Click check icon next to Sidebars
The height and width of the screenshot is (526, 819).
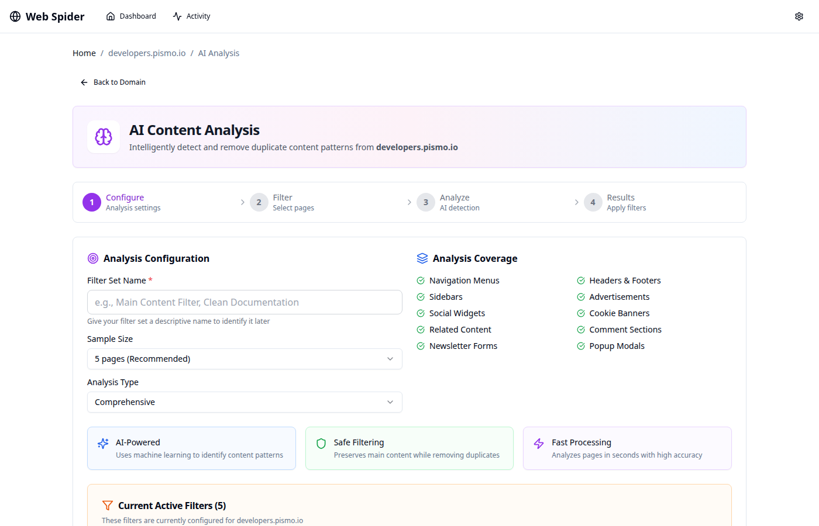[421, 297]
